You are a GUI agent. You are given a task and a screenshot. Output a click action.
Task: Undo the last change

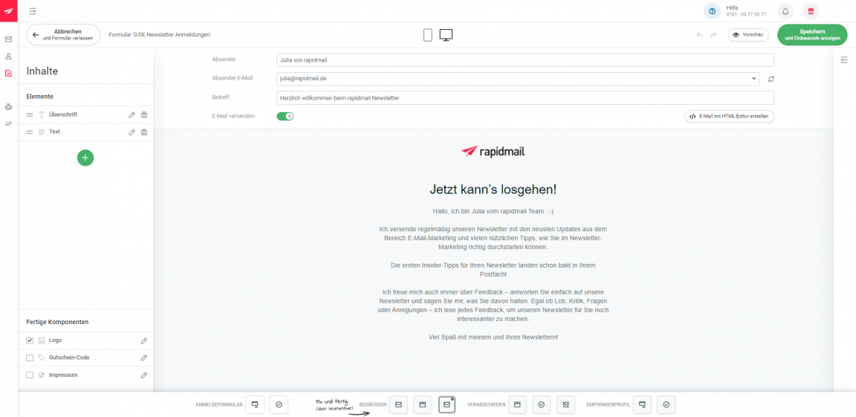click(700, 35)
